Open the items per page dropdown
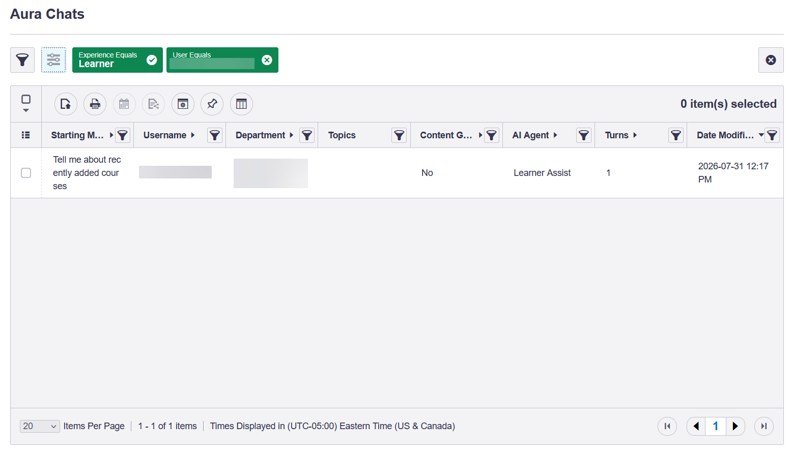Image resolution: width=792 pixels, height=451 pixels. tap(40, 426)
